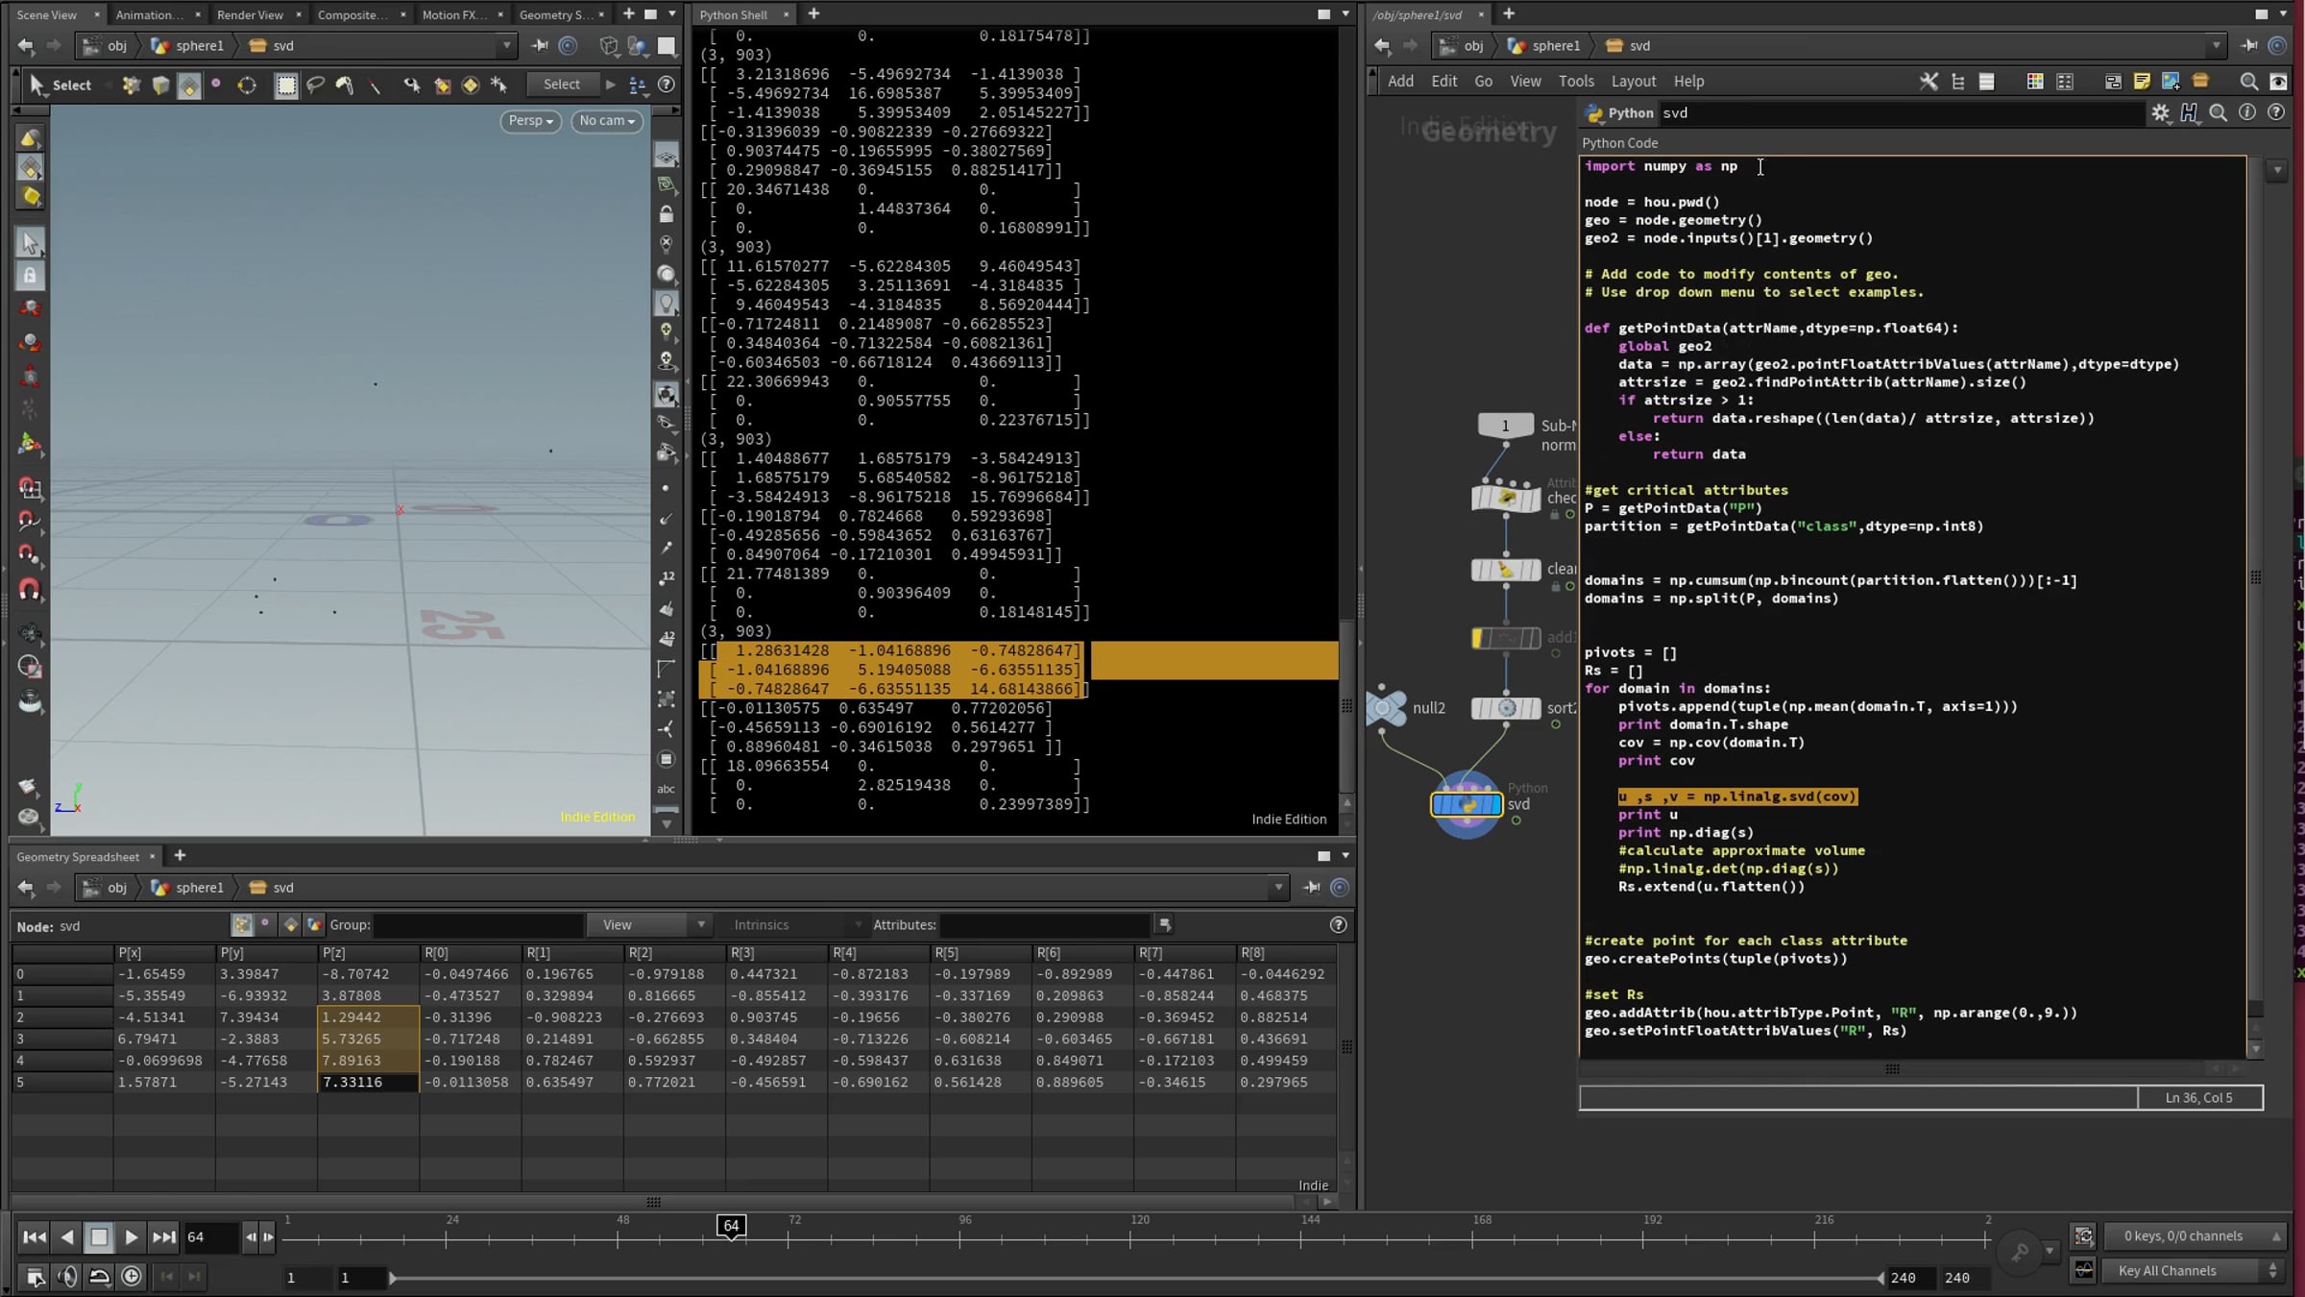Click the viewport lock icon on right strip

point(666,214)
